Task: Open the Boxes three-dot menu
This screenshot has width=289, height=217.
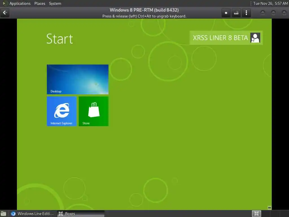Action: click(x=246, y=13)
